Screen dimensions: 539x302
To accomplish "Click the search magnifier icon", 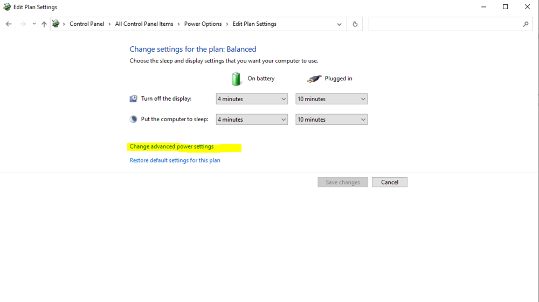I will (526, 24).
